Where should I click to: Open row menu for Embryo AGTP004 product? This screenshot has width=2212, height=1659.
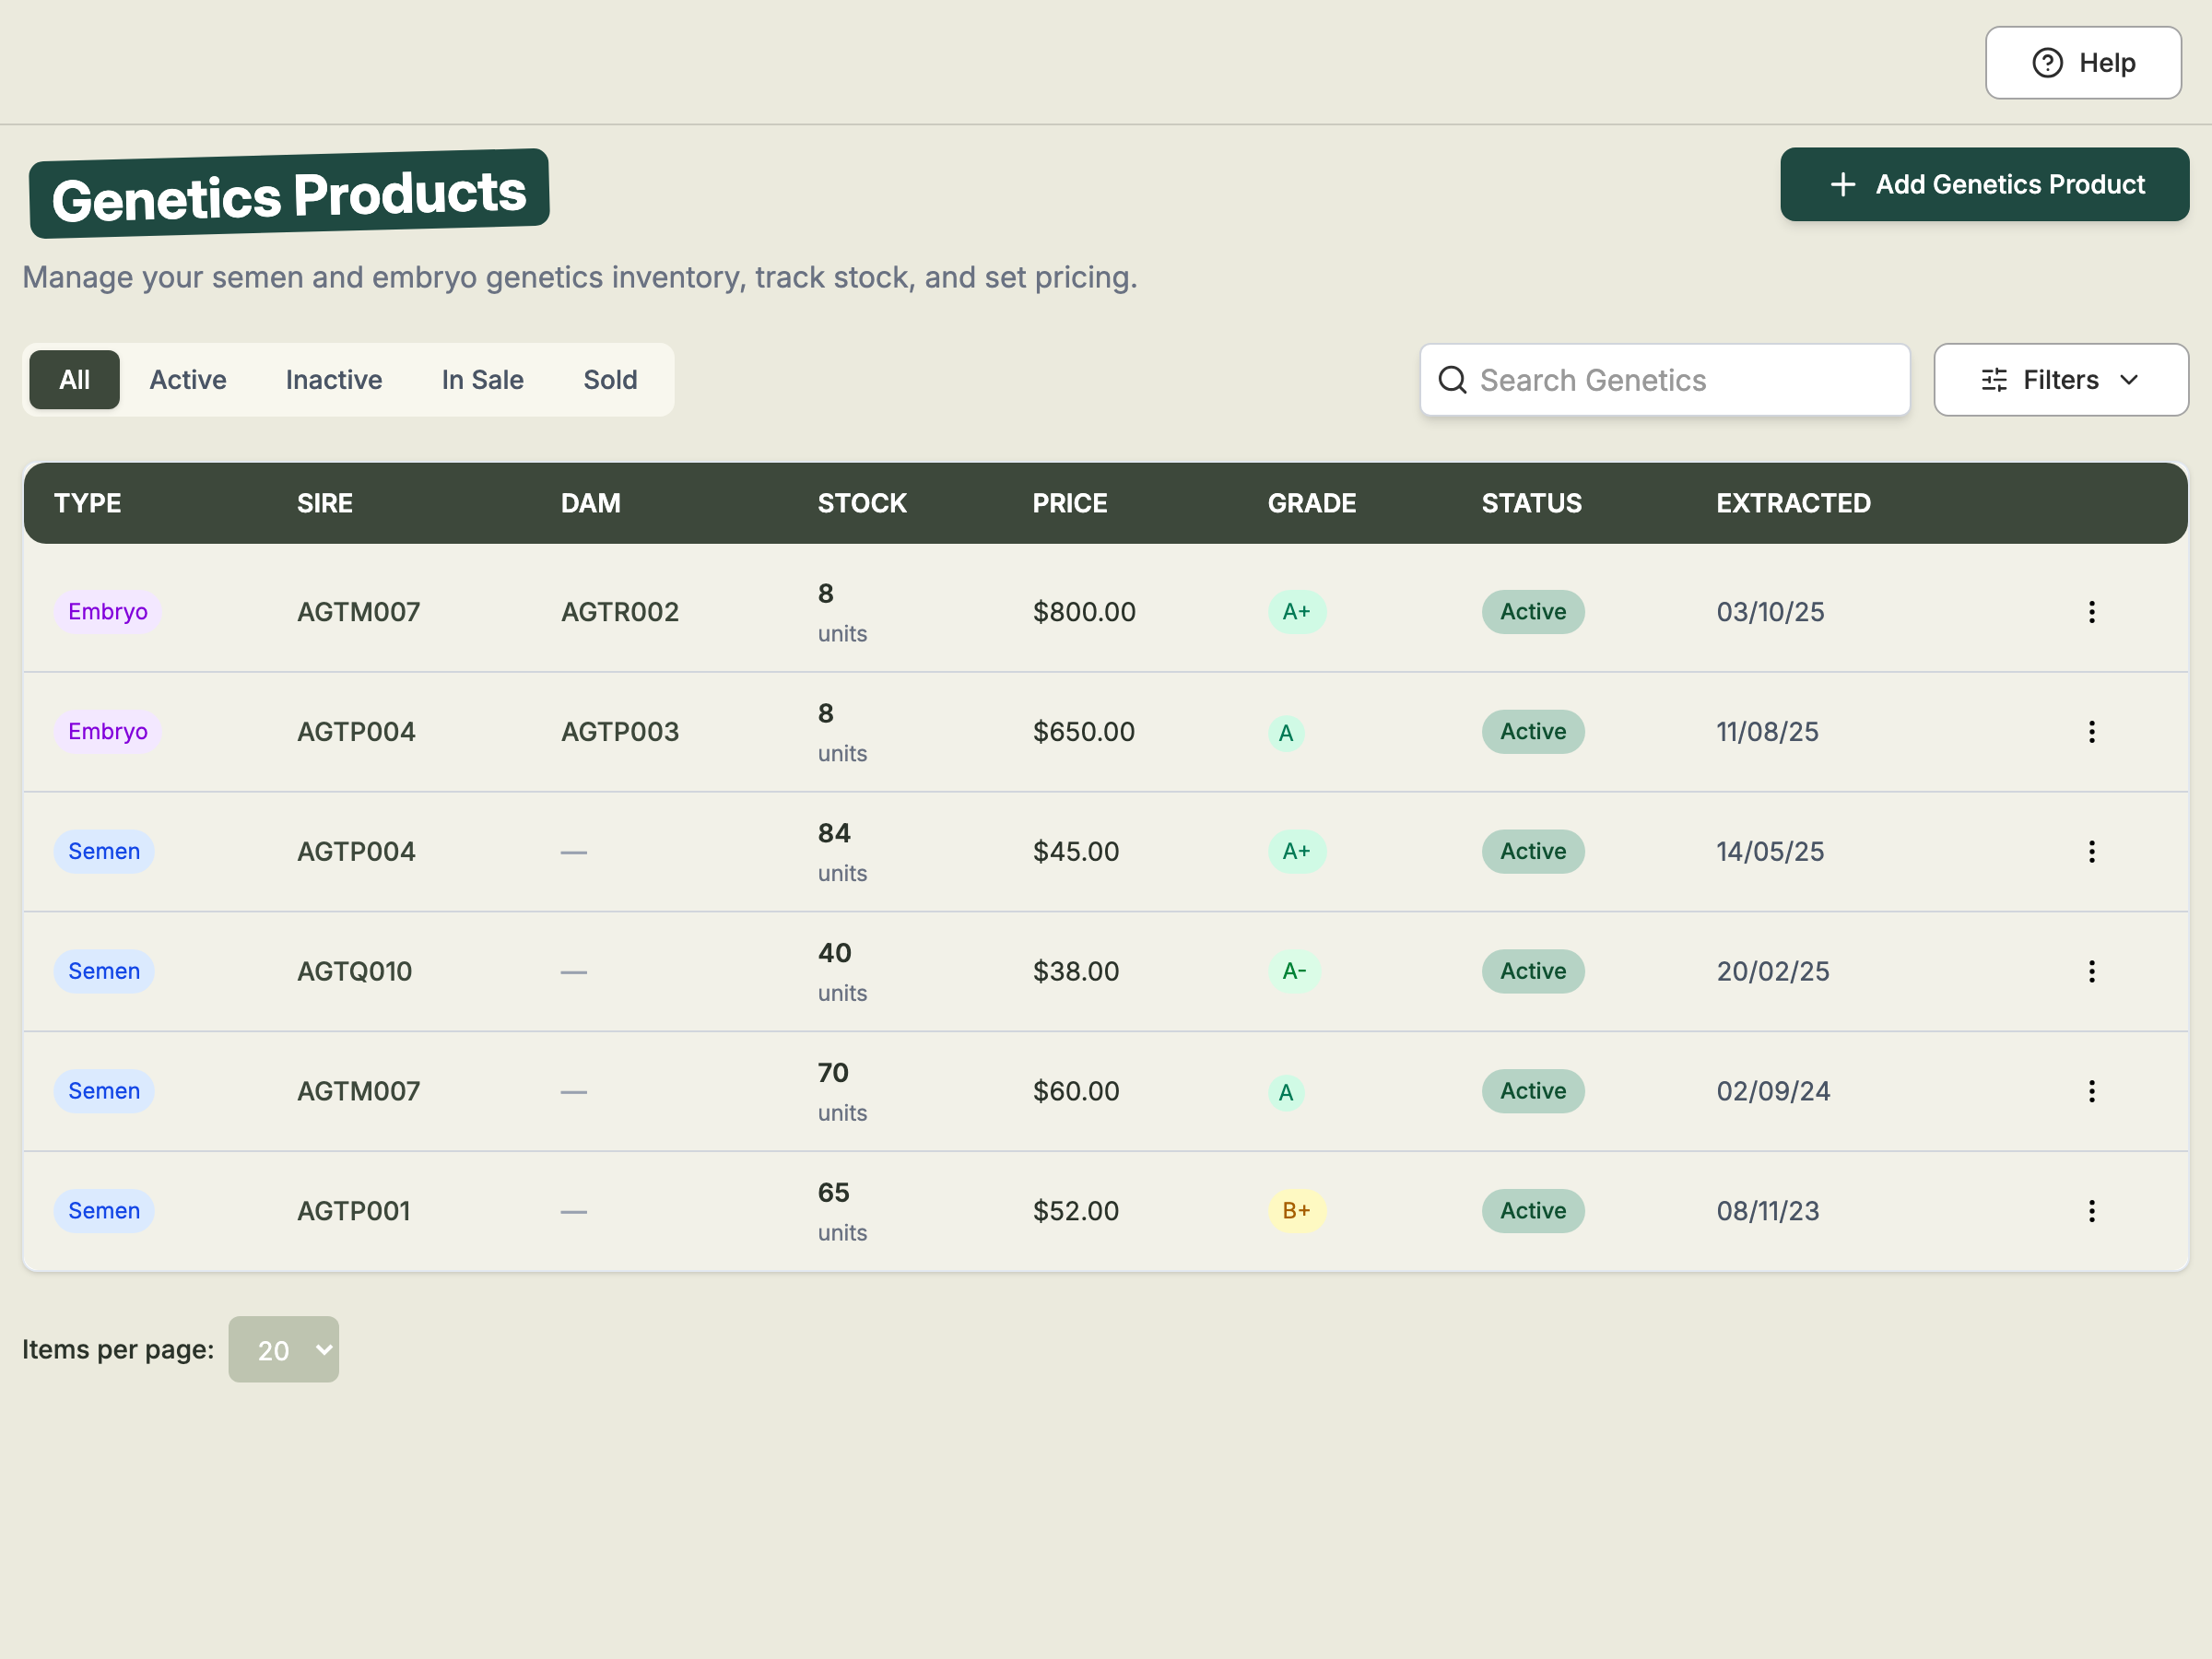2091,732
